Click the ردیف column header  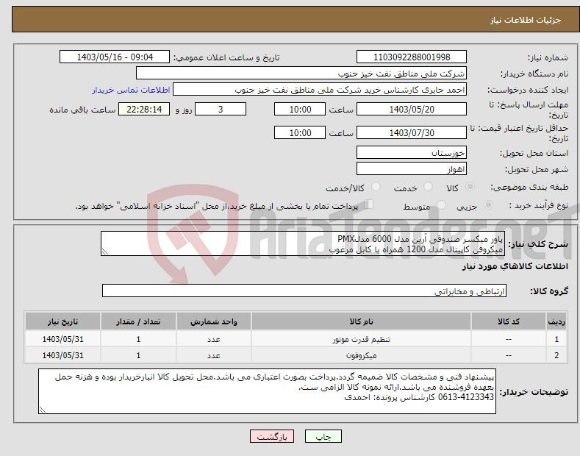pyautogui.click(x=556, y=321)
